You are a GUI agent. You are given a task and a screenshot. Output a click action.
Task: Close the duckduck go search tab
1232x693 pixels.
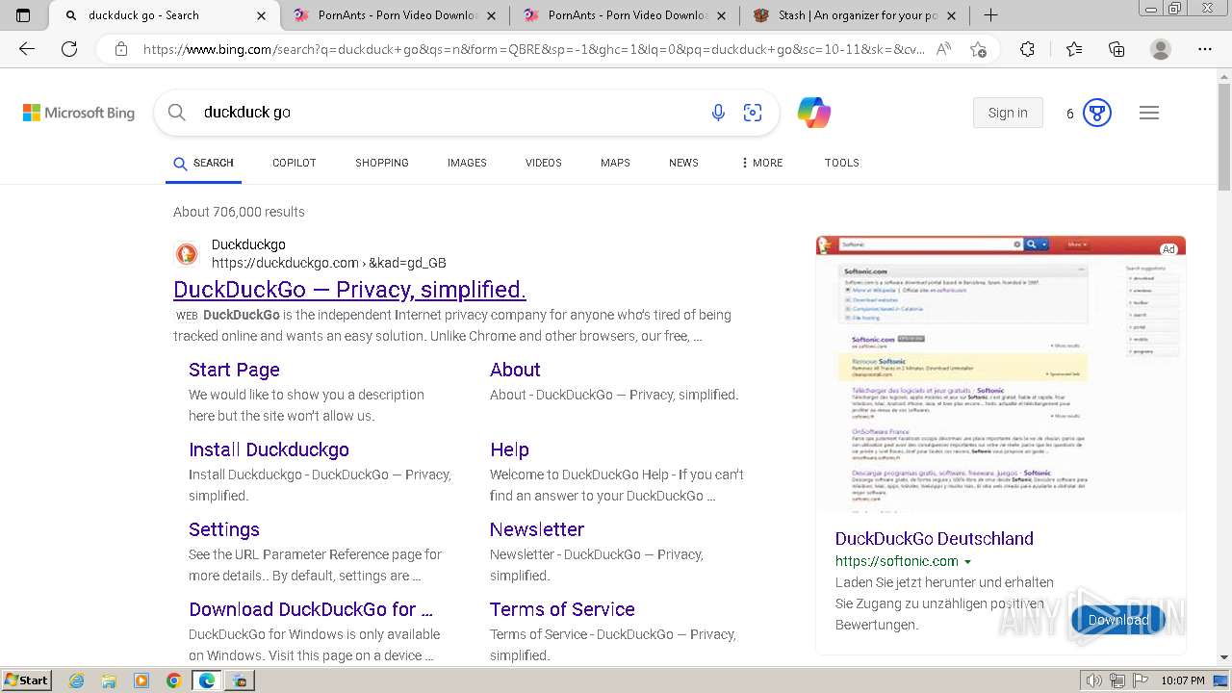[x=262, y=15]
